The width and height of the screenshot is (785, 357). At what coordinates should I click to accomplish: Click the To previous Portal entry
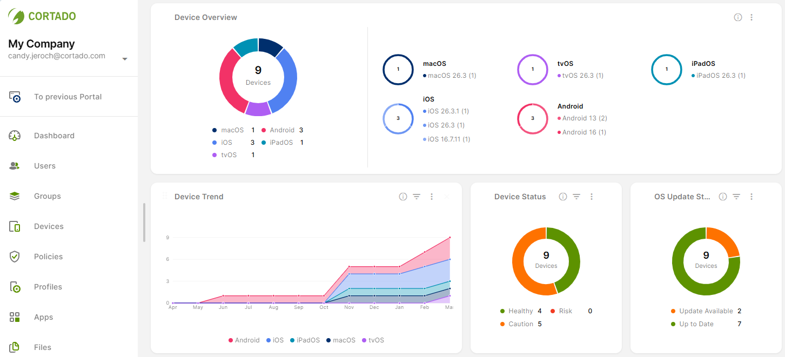[x=68, y=97]
